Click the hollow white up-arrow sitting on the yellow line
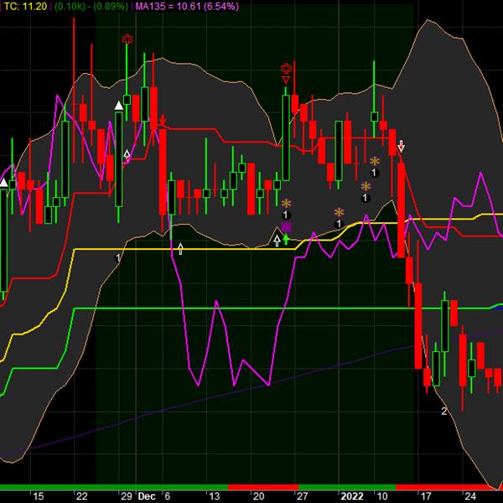The height and width of the screenshot is (503, 503). (x=180, y=249)
